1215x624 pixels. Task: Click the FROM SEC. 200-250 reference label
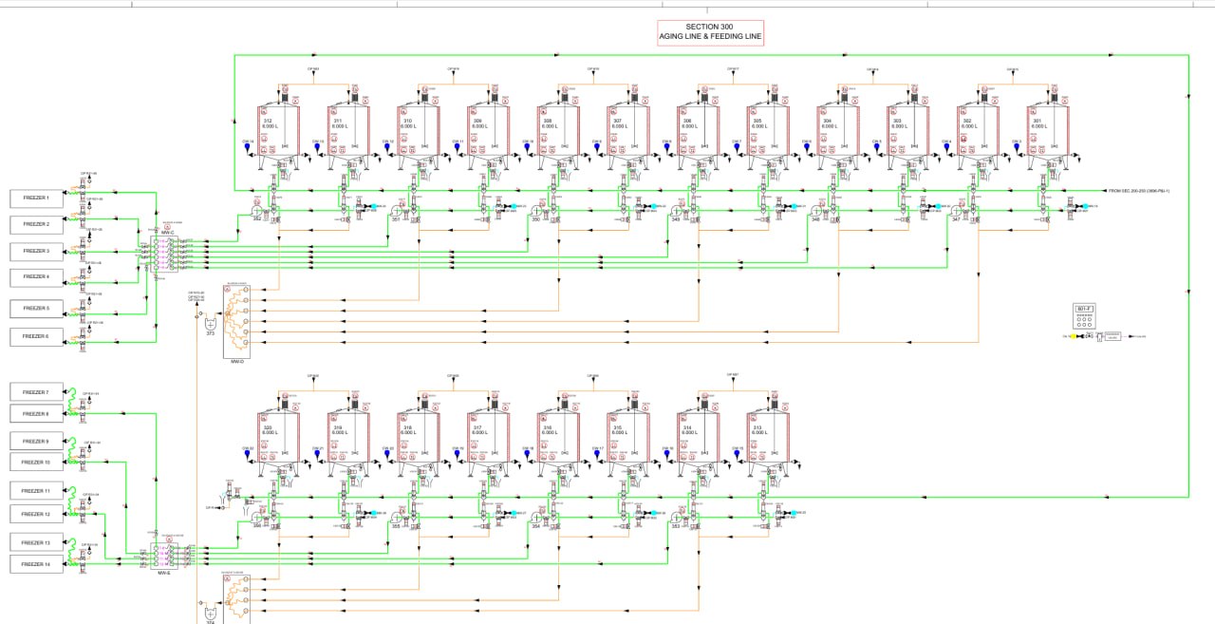[x=1139, y=191]
